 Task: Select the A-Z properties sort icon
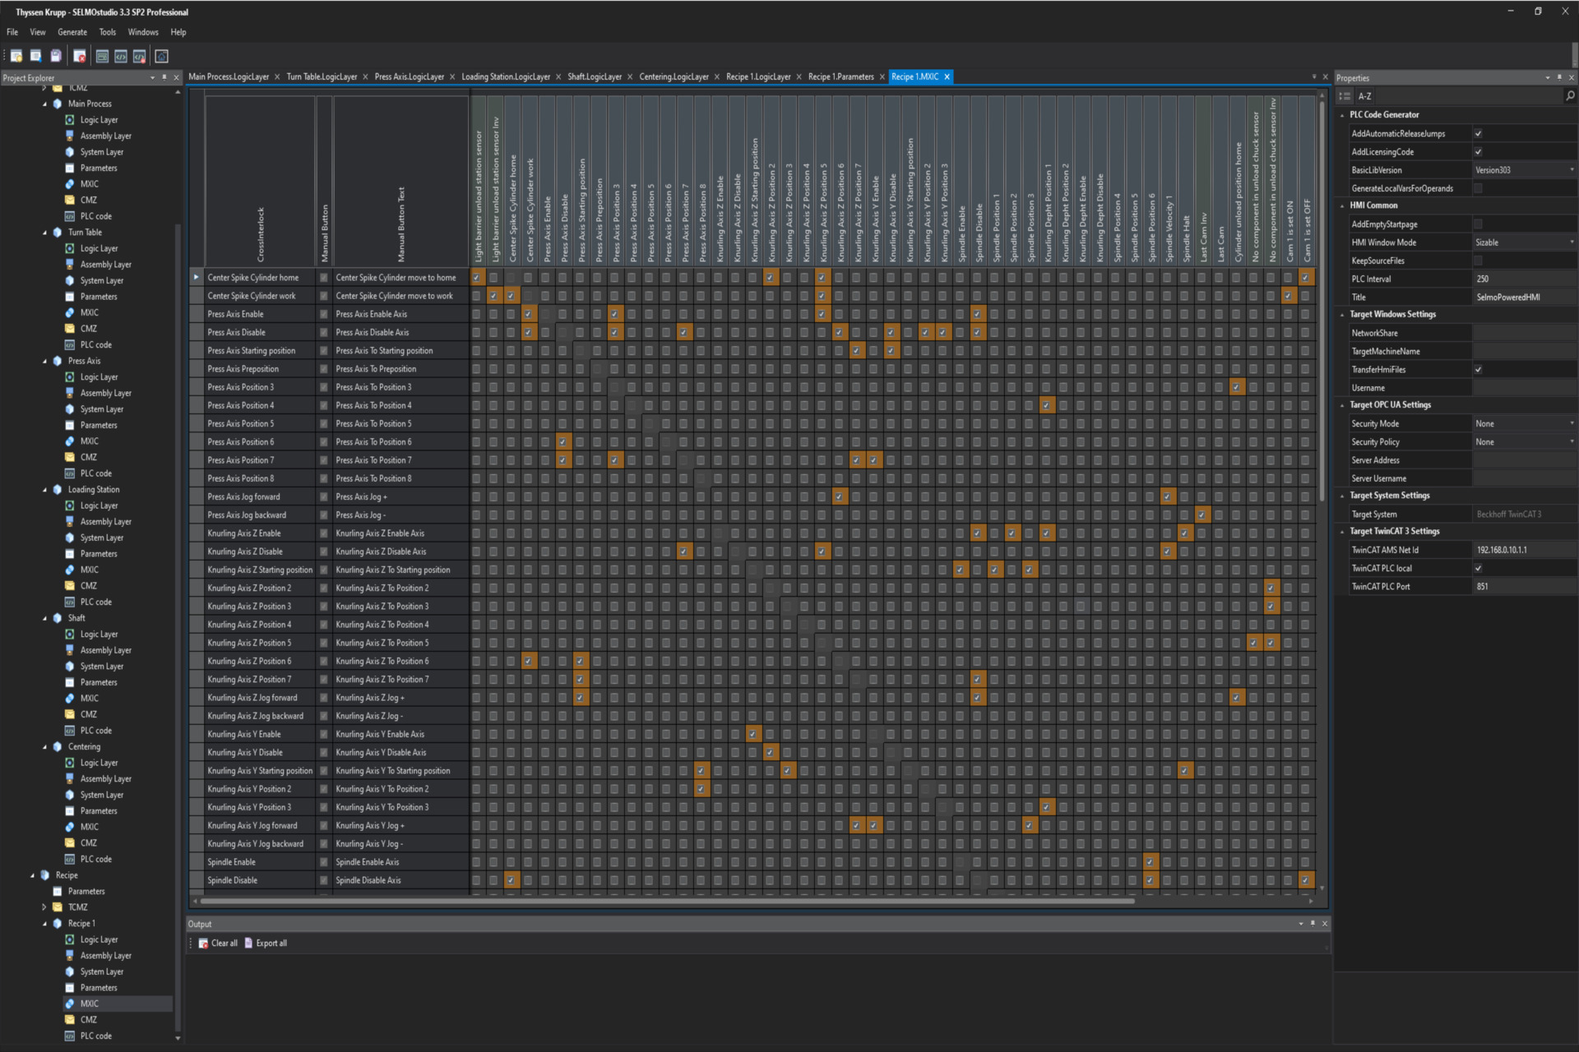1364,95
